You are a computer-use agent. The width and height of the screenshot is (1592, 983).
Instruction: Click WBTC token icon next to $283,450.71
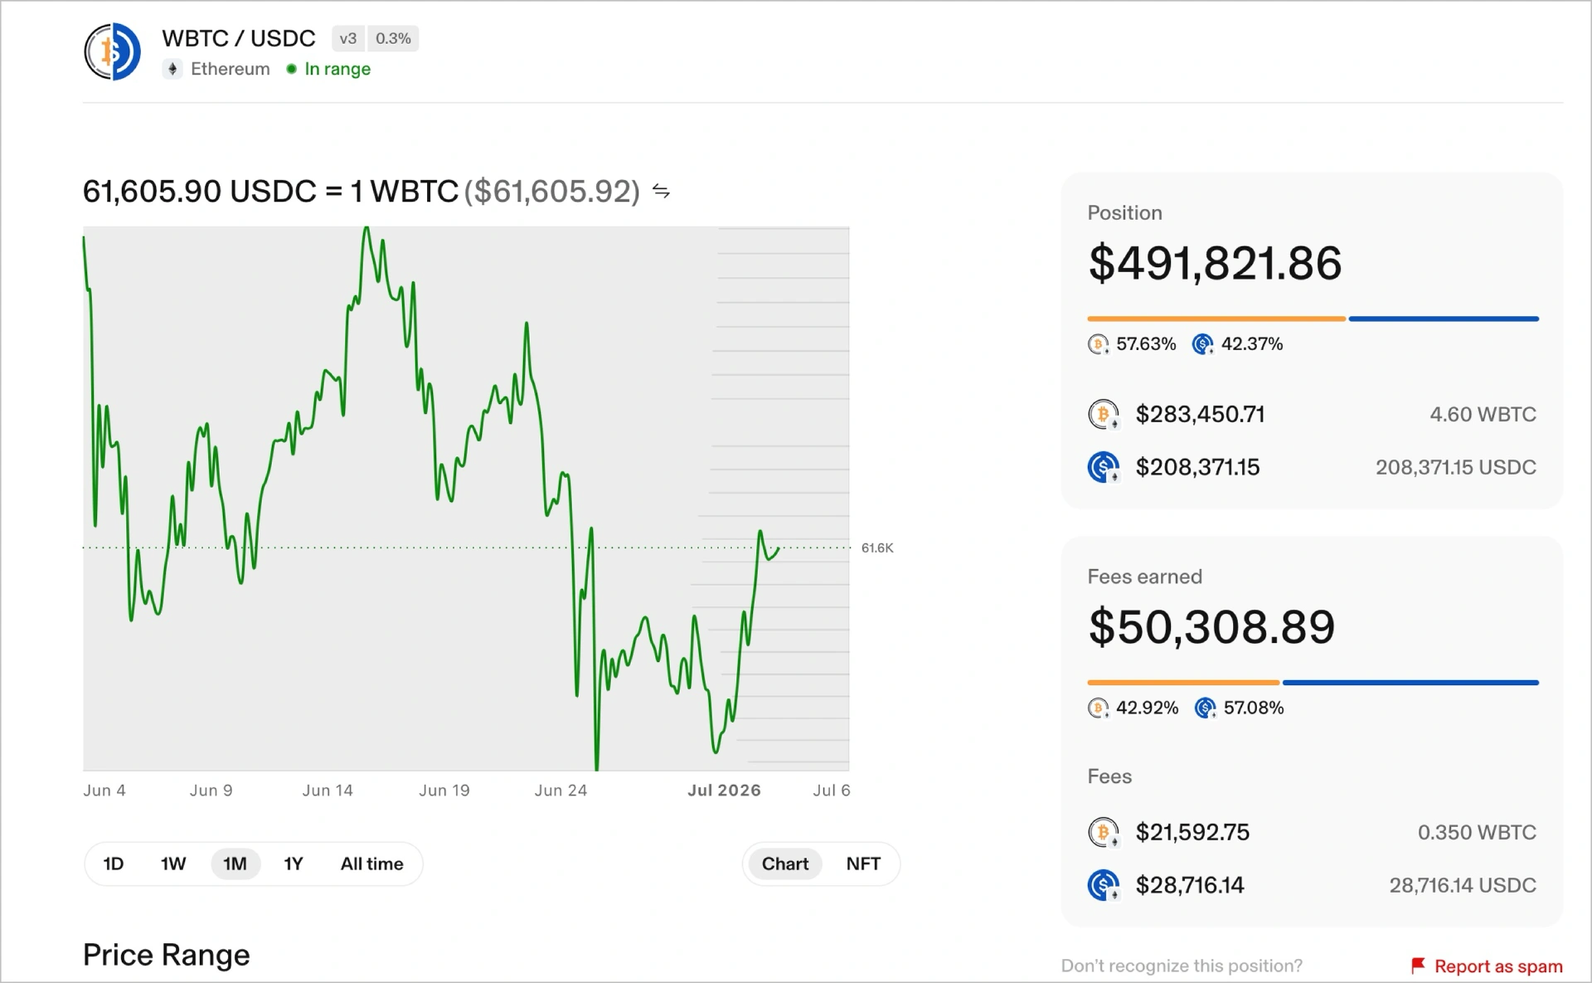1104,414
